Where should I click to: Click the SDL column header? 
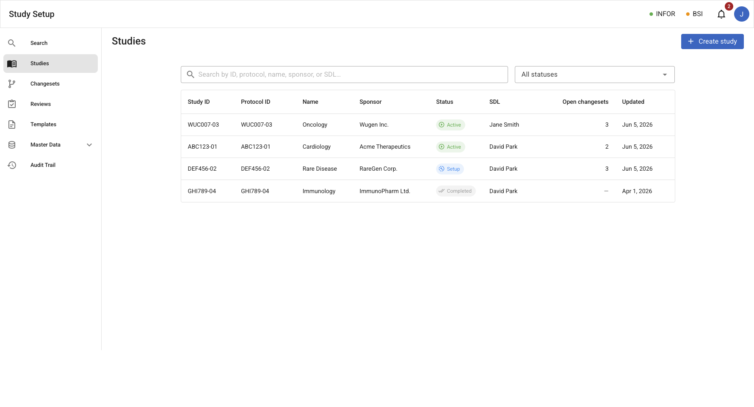click(494, 102)
